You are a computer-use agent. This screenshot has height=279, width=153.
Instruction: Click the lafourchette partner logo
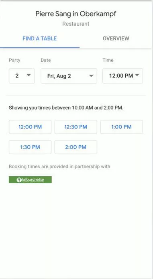(30, 179)
